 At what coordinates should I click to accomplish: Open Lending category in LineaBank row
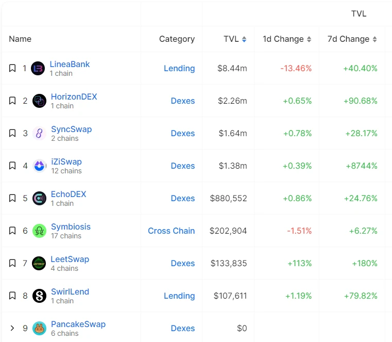pos(179,69)
